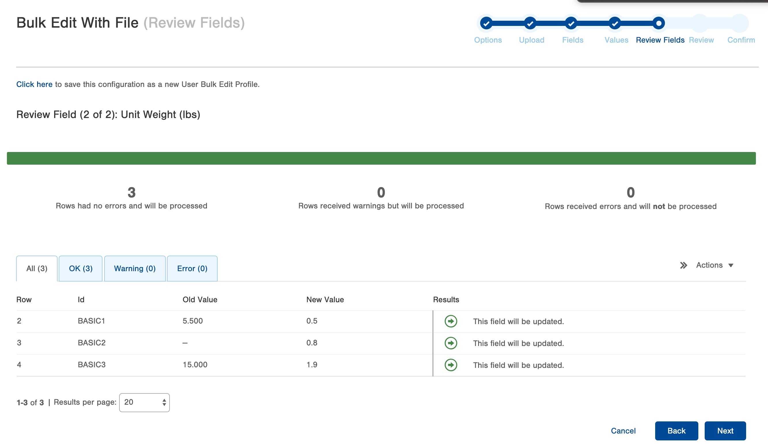Open the Results per page dropdown

144,402
